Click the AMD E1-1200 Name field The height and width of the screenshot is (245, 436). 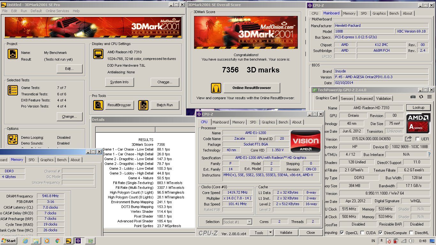coord(256,133)
